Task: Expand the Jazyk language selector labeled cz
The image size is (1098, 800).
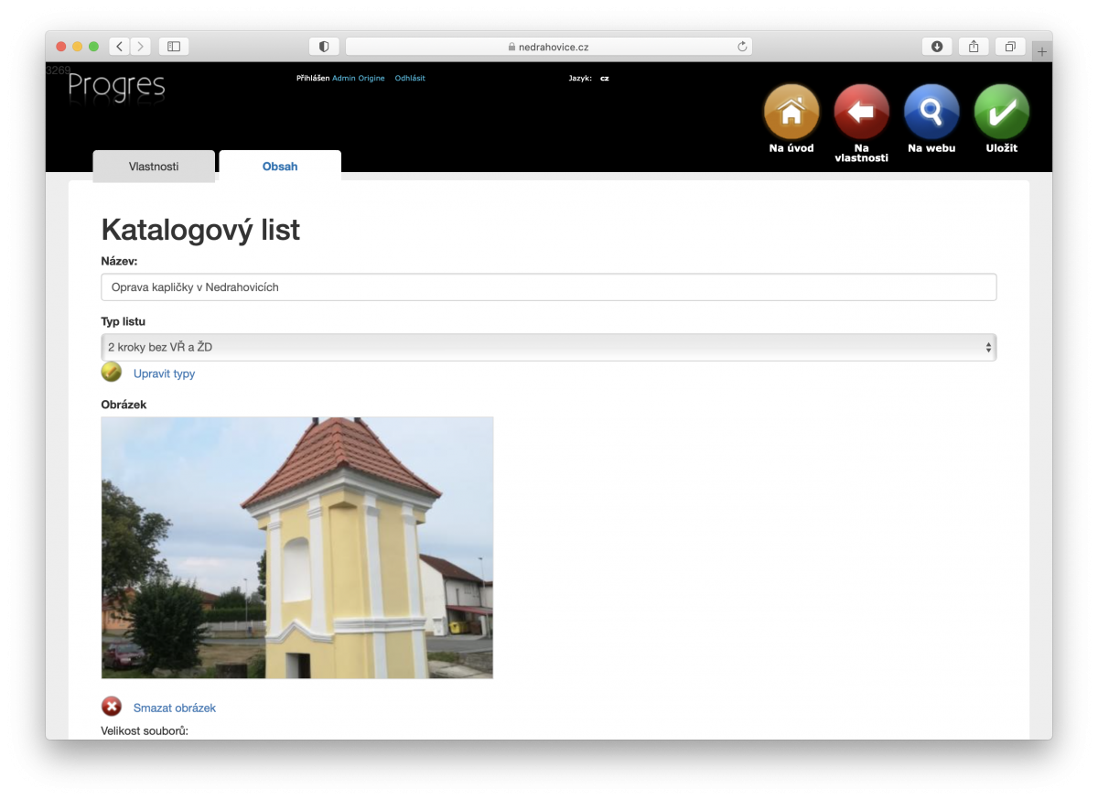Action: coord(603,78)
